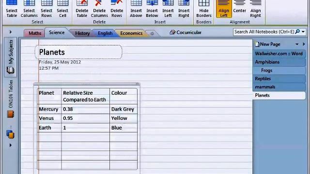This screenshot has width=310, height=174.
Task: Click the Yellow cell
Action: coord(124,118)
